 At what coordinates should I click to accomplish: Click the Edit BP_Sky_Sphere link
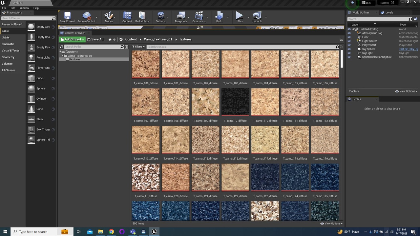tap(409, 49)
